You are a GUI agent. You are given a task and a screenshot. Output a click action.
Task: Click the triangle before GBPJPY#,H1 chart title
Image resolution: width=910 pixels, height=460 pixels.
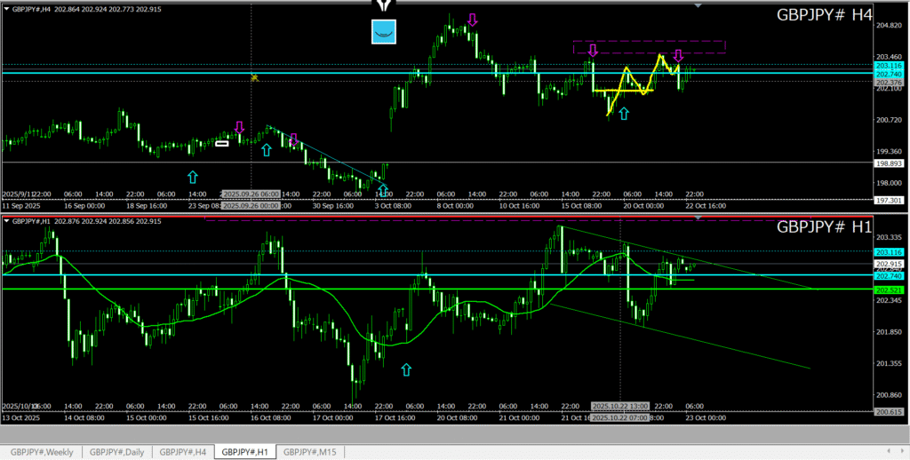click(x=6, y=220)
